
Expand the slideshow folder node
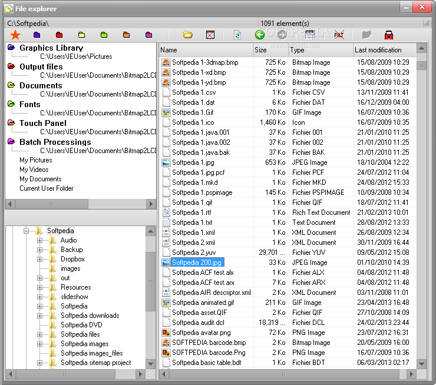point(39,297)
